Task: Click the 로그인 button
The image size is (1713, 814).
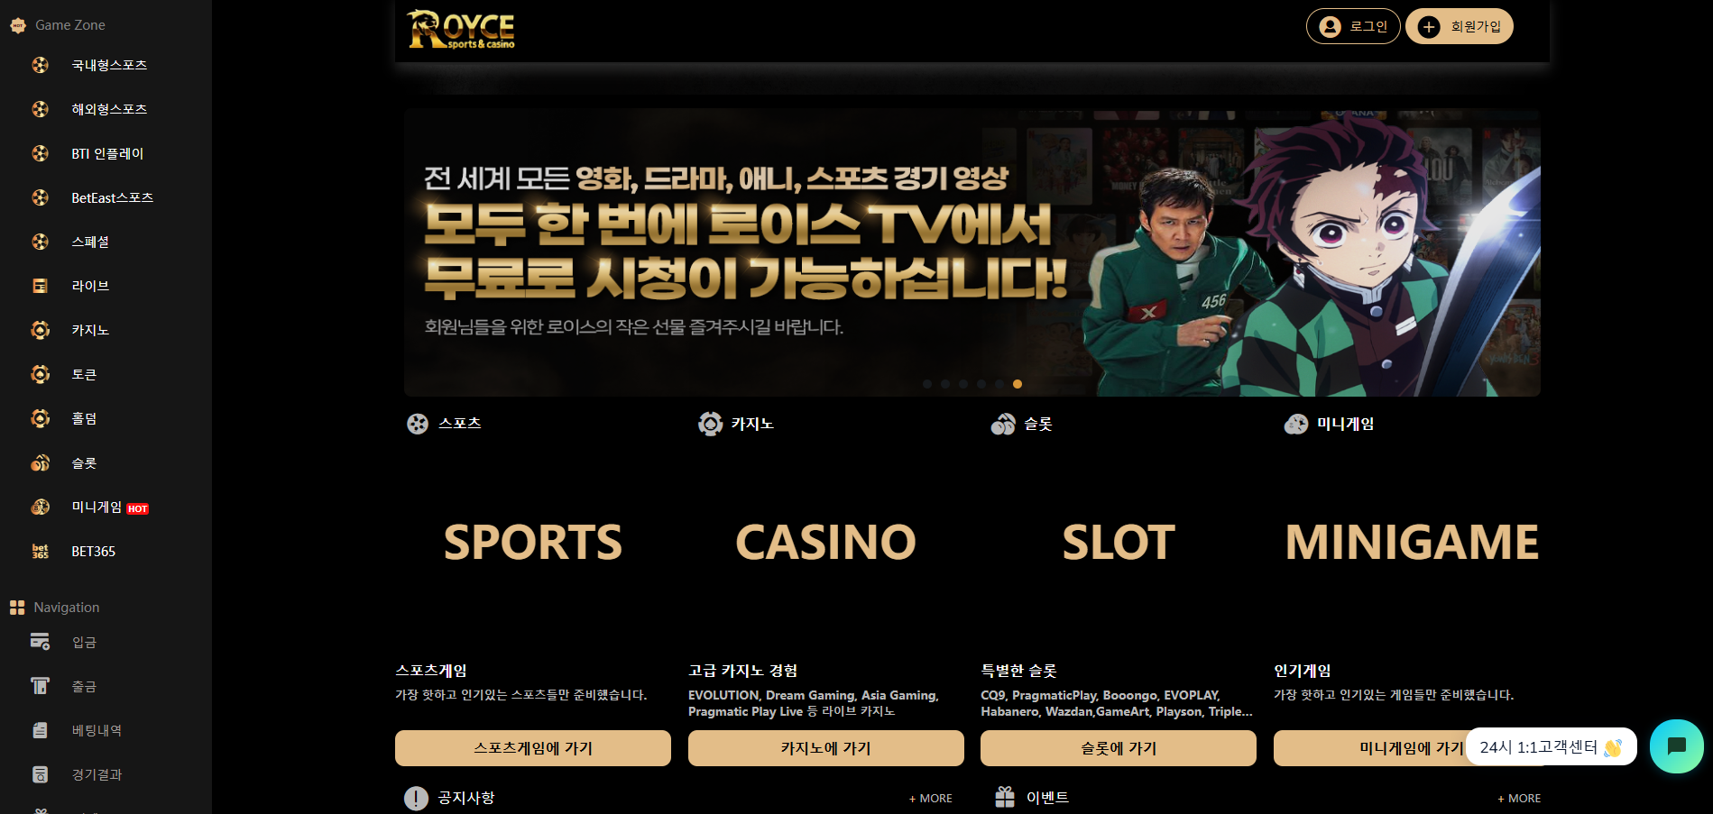Action: pyautogui.click(x=1353, y=26)
